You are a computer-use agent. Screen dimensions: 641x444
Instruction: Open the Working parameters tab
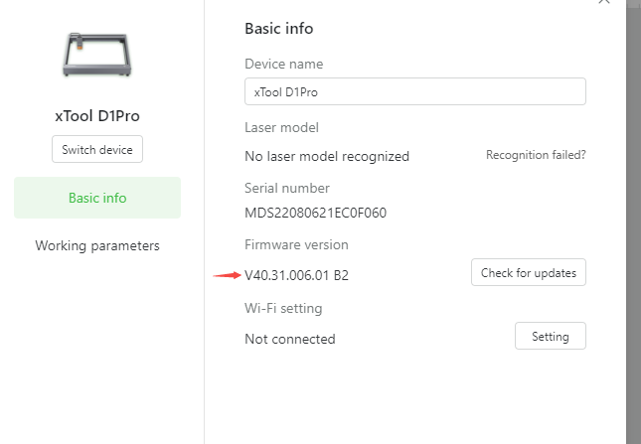click(x=97, y=246)
